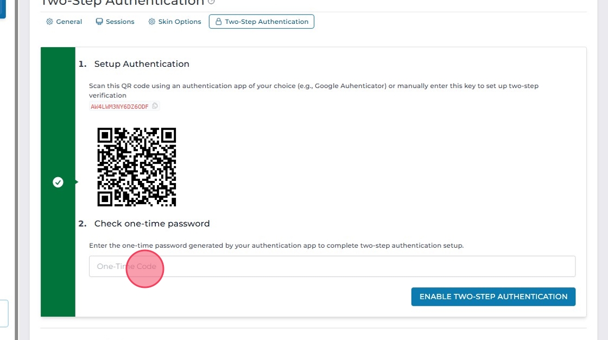Viewport: 608px width, 340px height.
Task: Click the monitor icon on Sessions tab
Action: (x=99, y=22)
